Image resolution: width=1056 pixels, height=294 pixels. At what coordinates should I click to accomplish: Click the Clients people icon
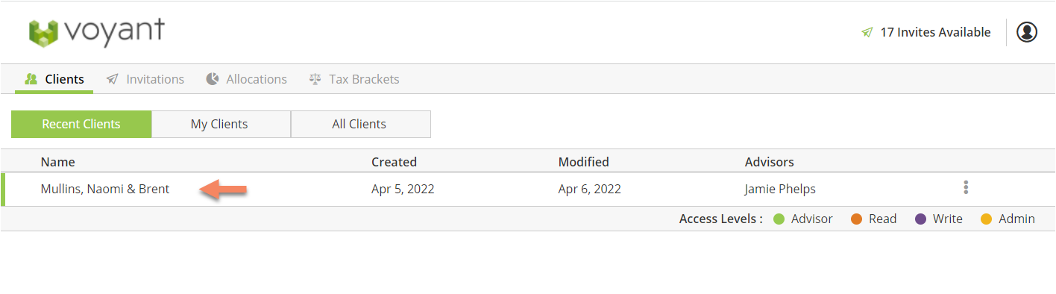[x=31, y=79]
